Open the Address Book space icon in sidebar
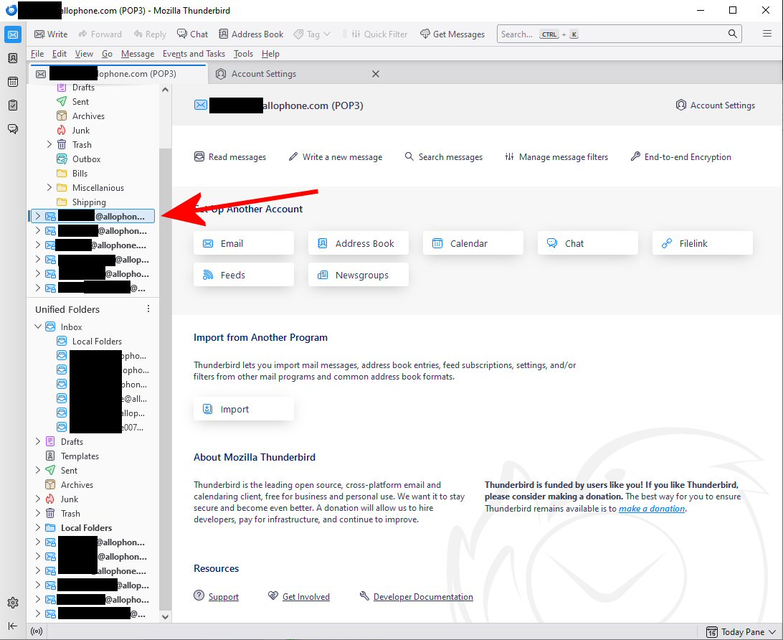Screen dimensions: 783x640 [x=13, y=58]
